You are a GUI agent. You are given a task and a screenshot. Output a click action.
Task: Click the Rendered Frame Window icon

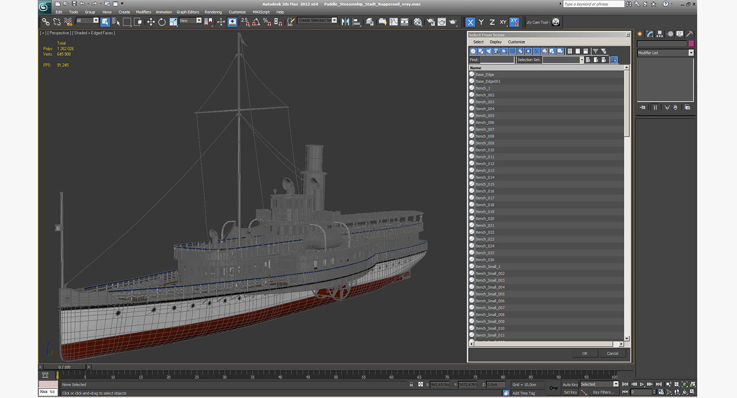click(441, 22)
